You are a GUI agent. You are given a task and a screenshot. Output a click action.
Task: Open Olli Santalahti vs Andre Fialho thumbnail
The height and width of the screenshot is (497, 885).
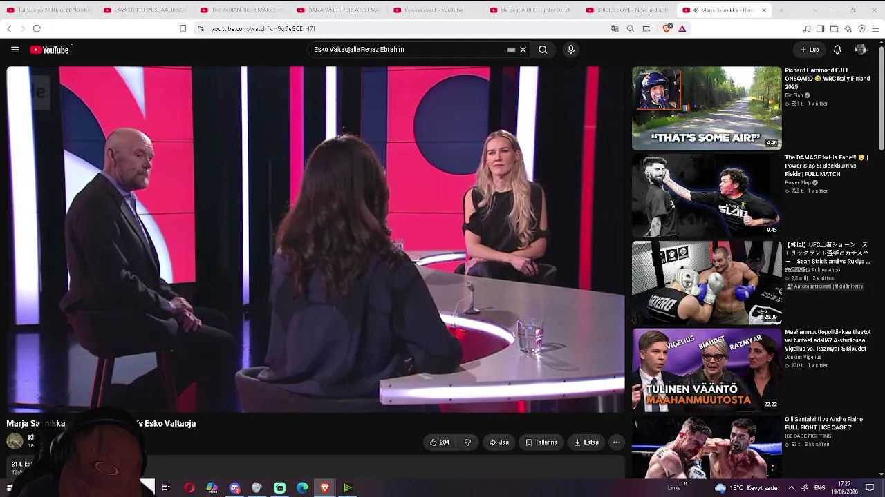point(707,447)
